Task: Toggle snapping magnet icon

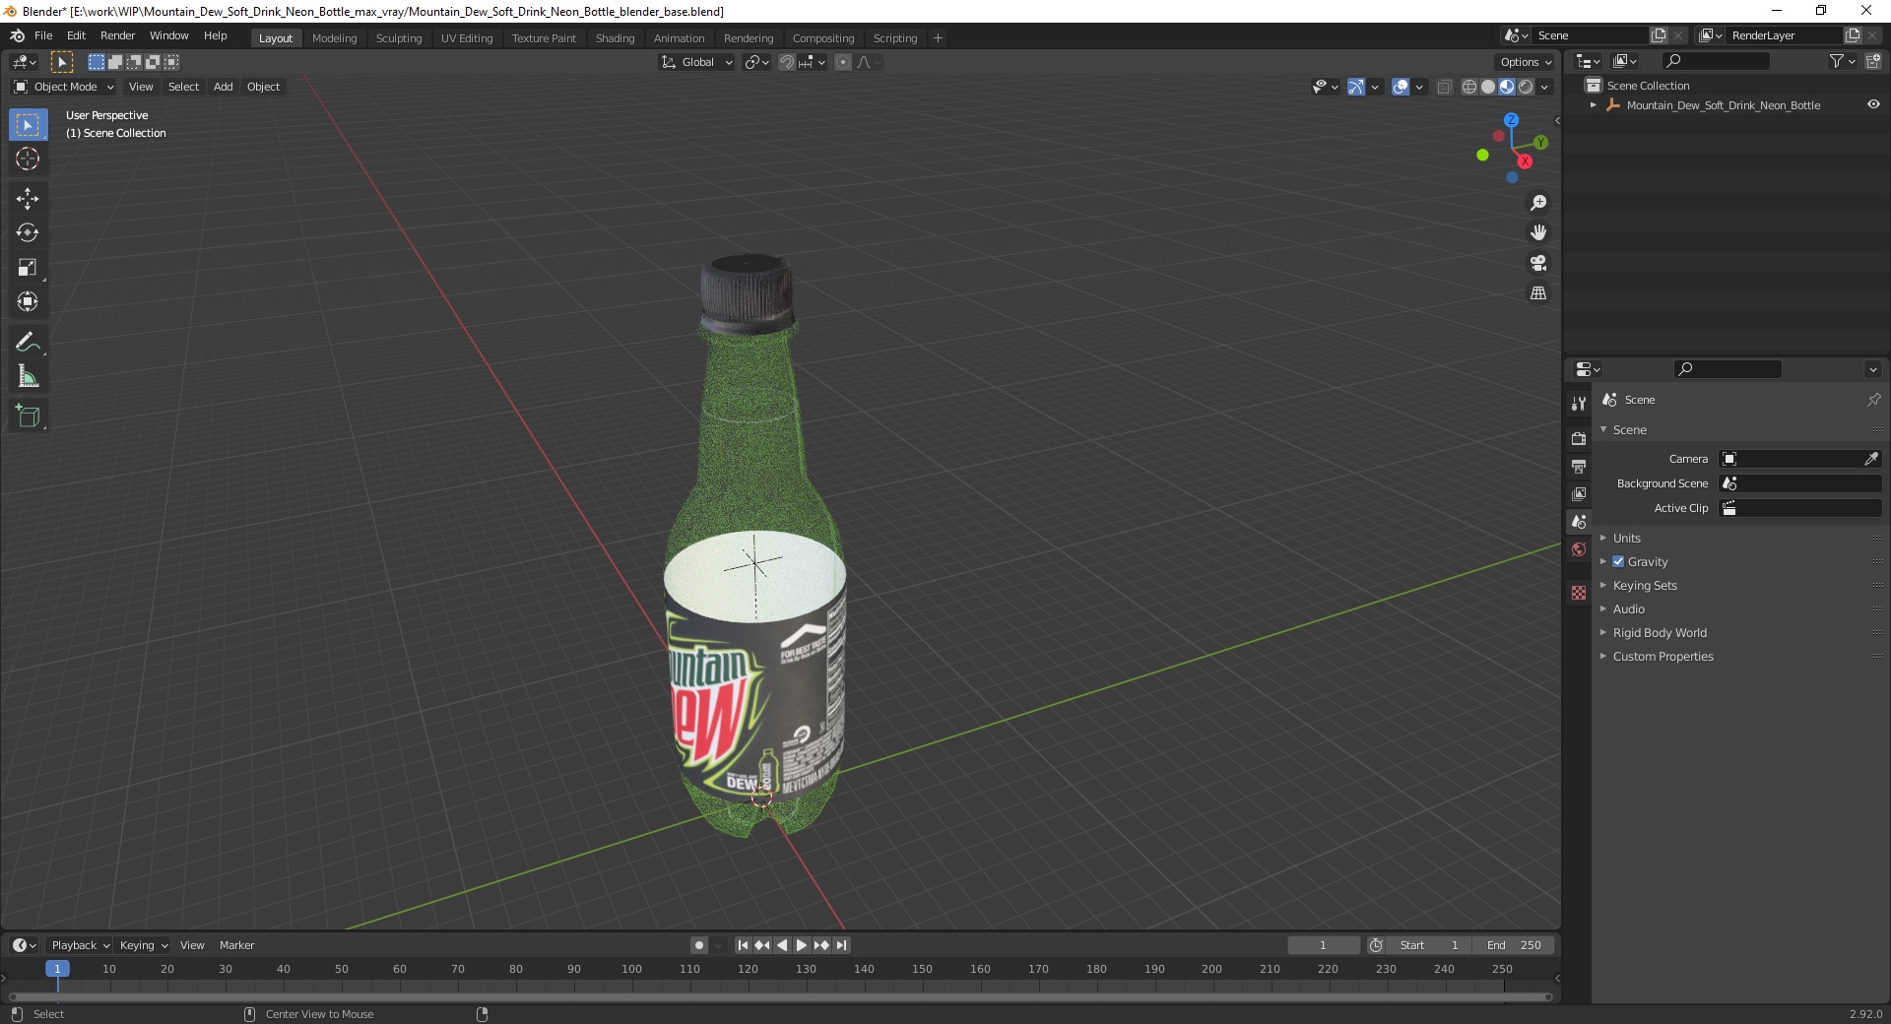Action: [786, 62]
